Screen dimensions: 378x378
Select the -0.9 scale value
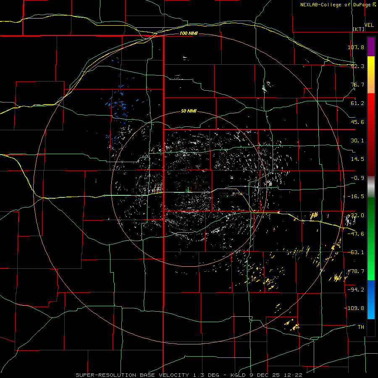[x=357, y=178]
